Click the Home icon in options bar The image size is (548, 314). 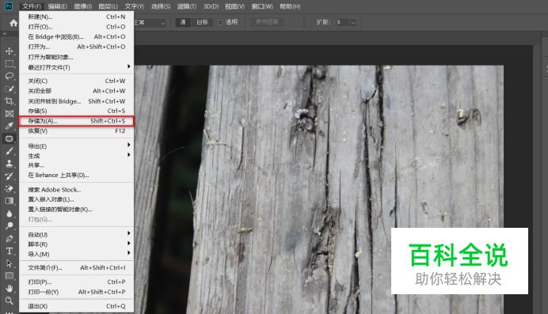click(x=13, y=23)
